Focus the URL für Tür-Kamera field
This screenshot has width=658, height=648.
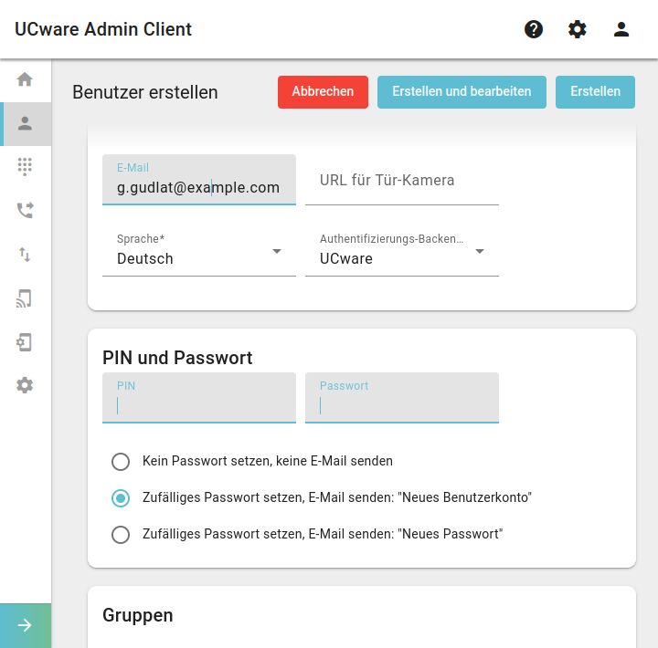[x=401, y=180]
